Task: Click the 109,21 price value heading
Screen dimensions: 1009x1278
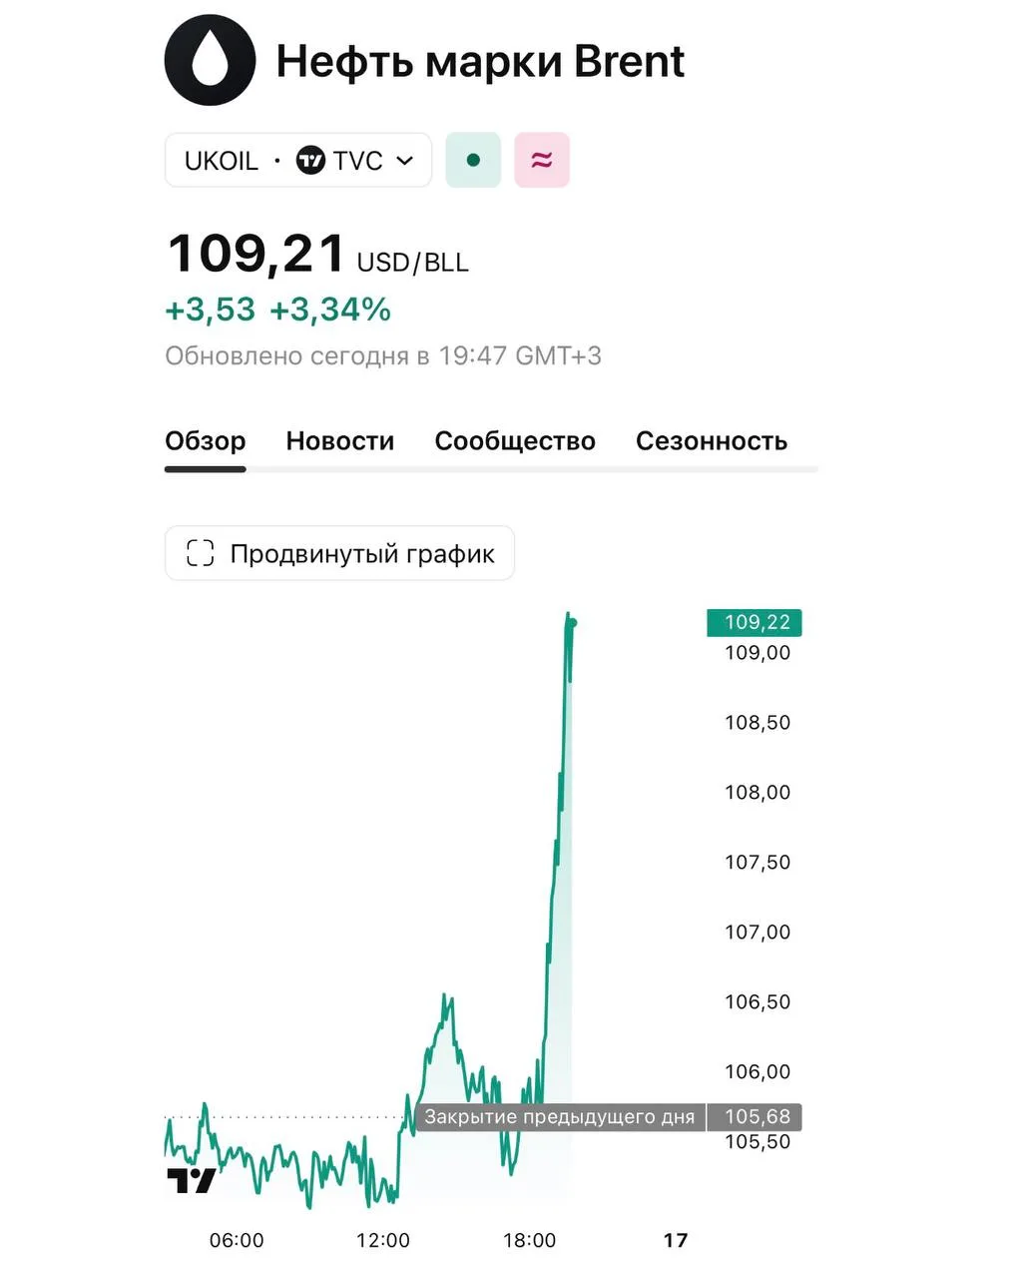Action: [x=256, y=253]
